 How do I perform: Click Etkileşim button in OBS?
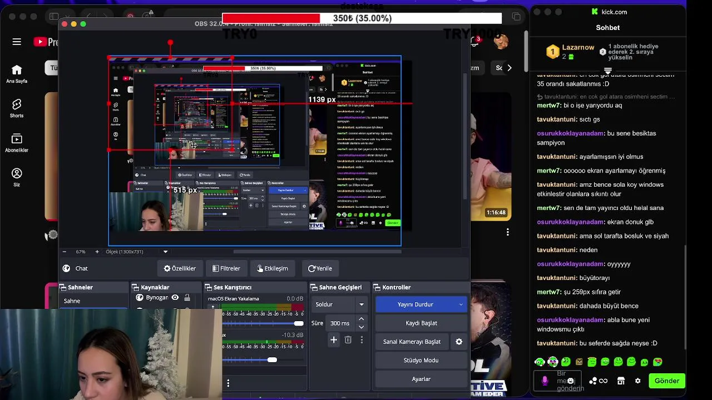coord(273,268)
